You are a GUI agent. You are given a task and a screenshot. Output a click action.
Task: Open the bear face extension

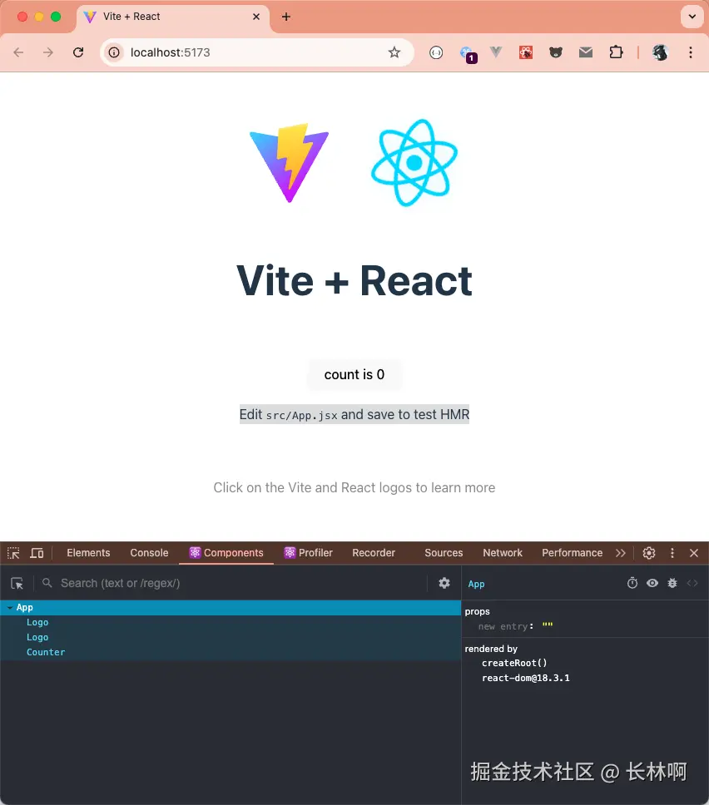click(555, 52)
